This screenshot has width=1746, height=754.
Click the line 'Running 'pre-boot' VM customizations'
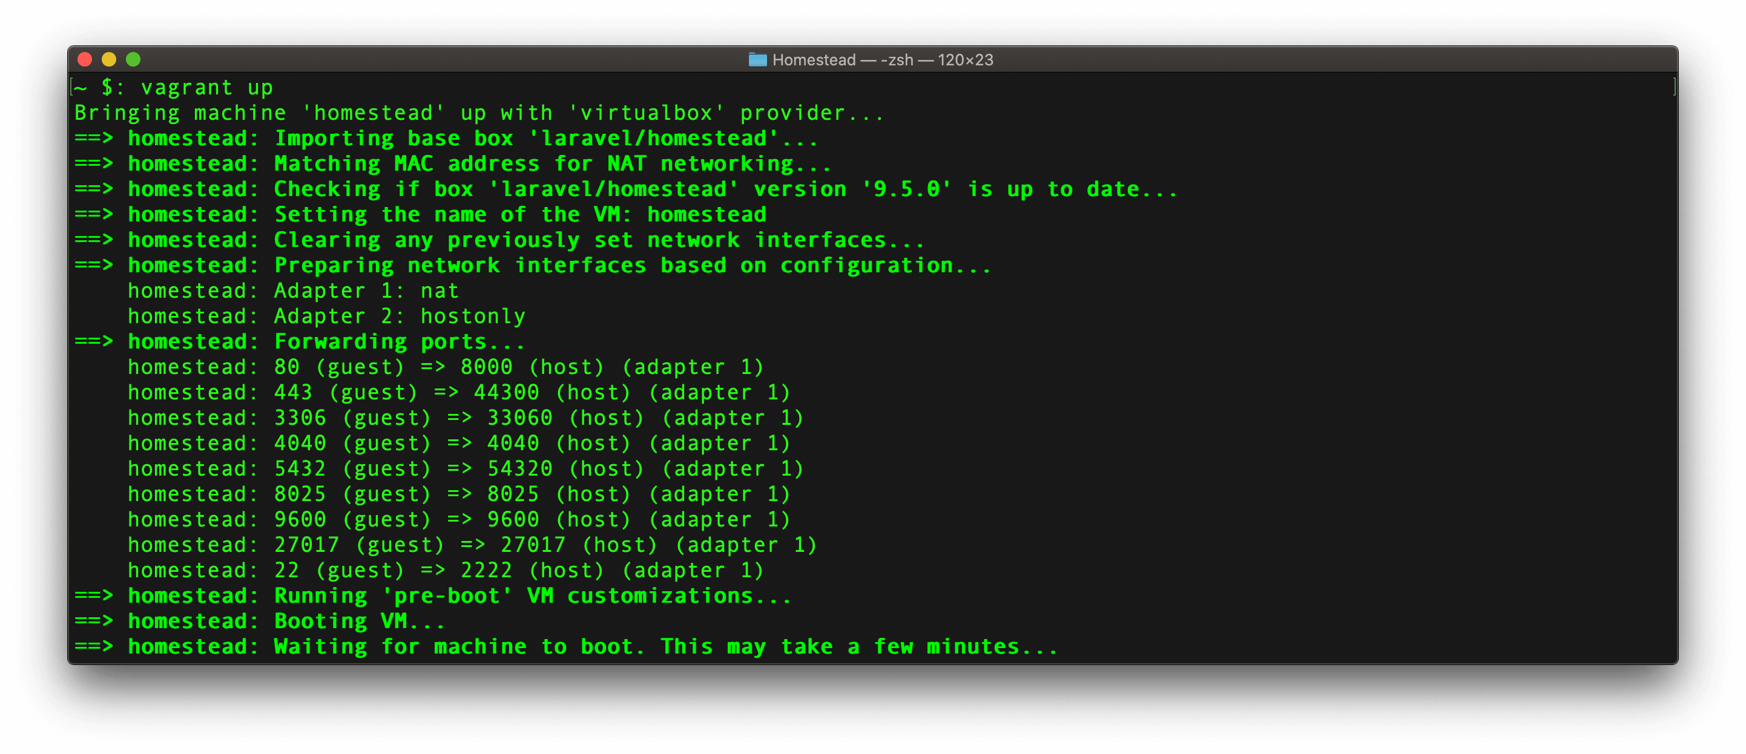[433, 595]
